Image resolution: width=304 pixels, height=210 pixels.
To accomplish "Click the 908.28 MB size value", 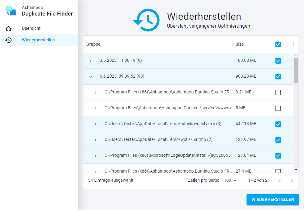I will [246, 76].
